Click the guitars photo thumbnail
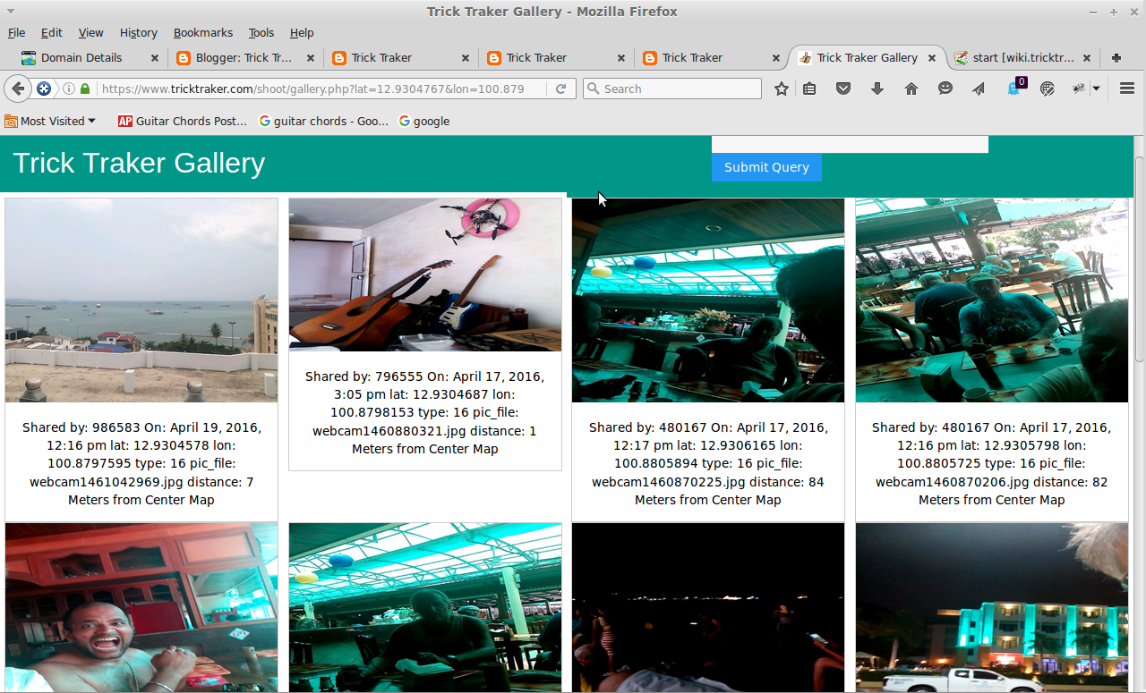Viewport: 1146px width, 693px height. pos(424,275)
